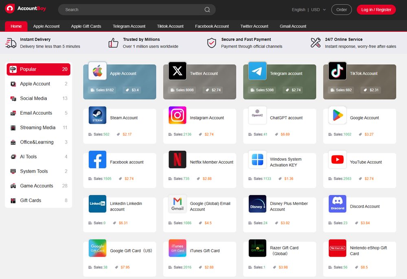
Task: Click the Apple Account price $3.4
Action: 135,90
